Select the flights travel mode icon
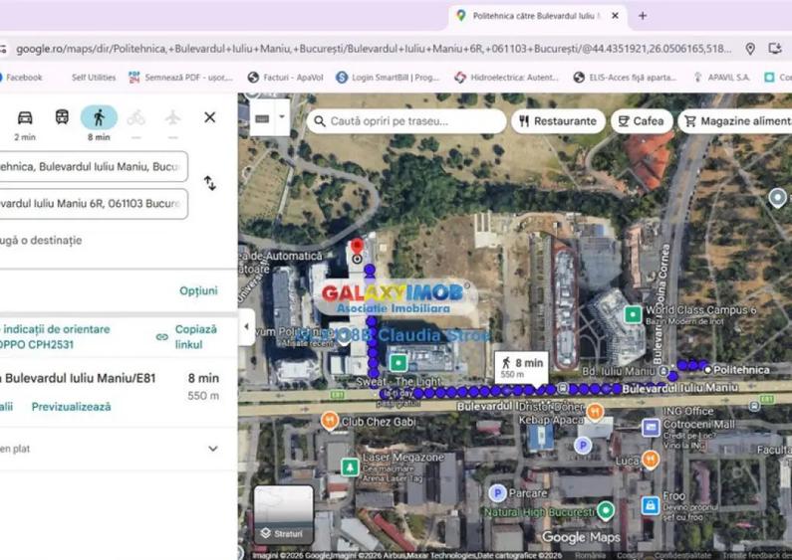This screenshot has width=792, height=560. pos(172,117)
